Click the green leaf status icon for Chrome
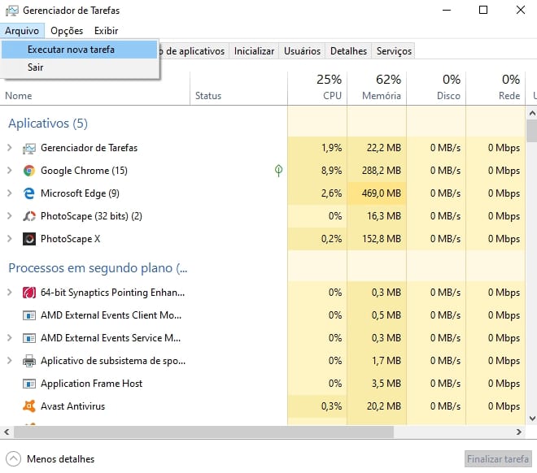This screenshot has width=537, height=473. pos(279,171)
